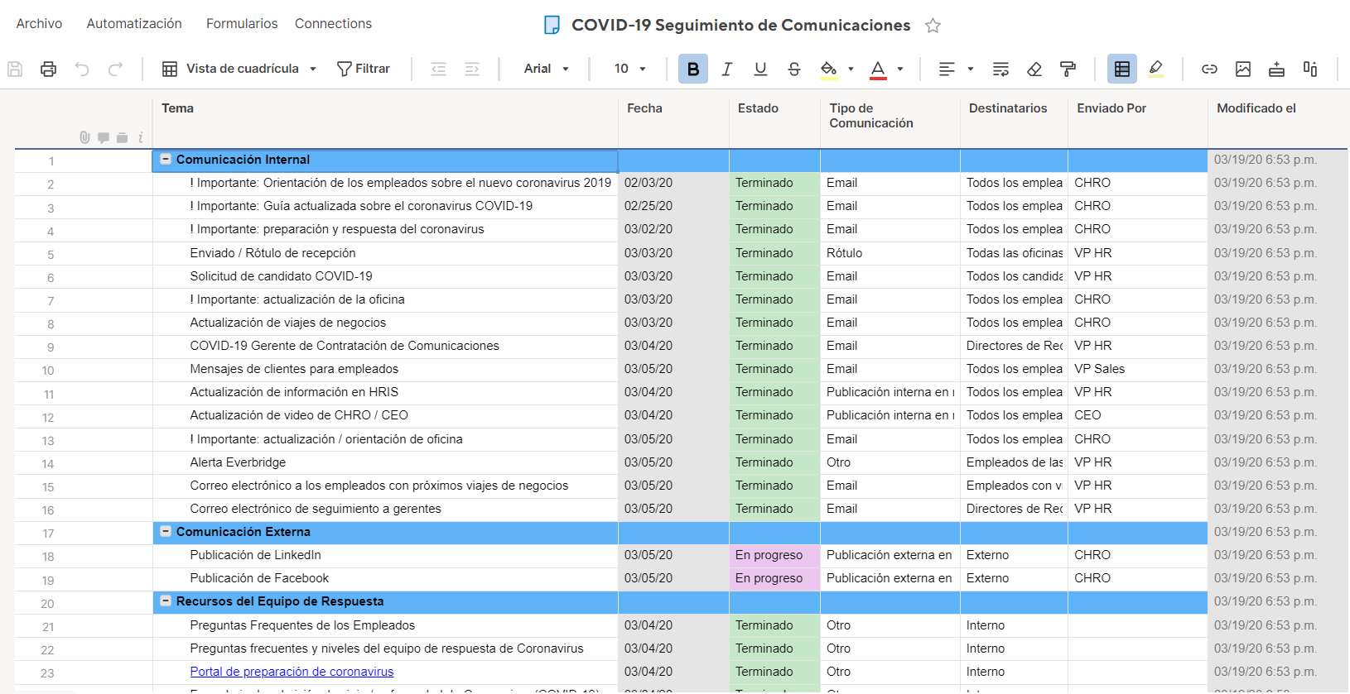Collapse the Comunicación Internal section
This screenshot has height=694, width=1350.
166,159
